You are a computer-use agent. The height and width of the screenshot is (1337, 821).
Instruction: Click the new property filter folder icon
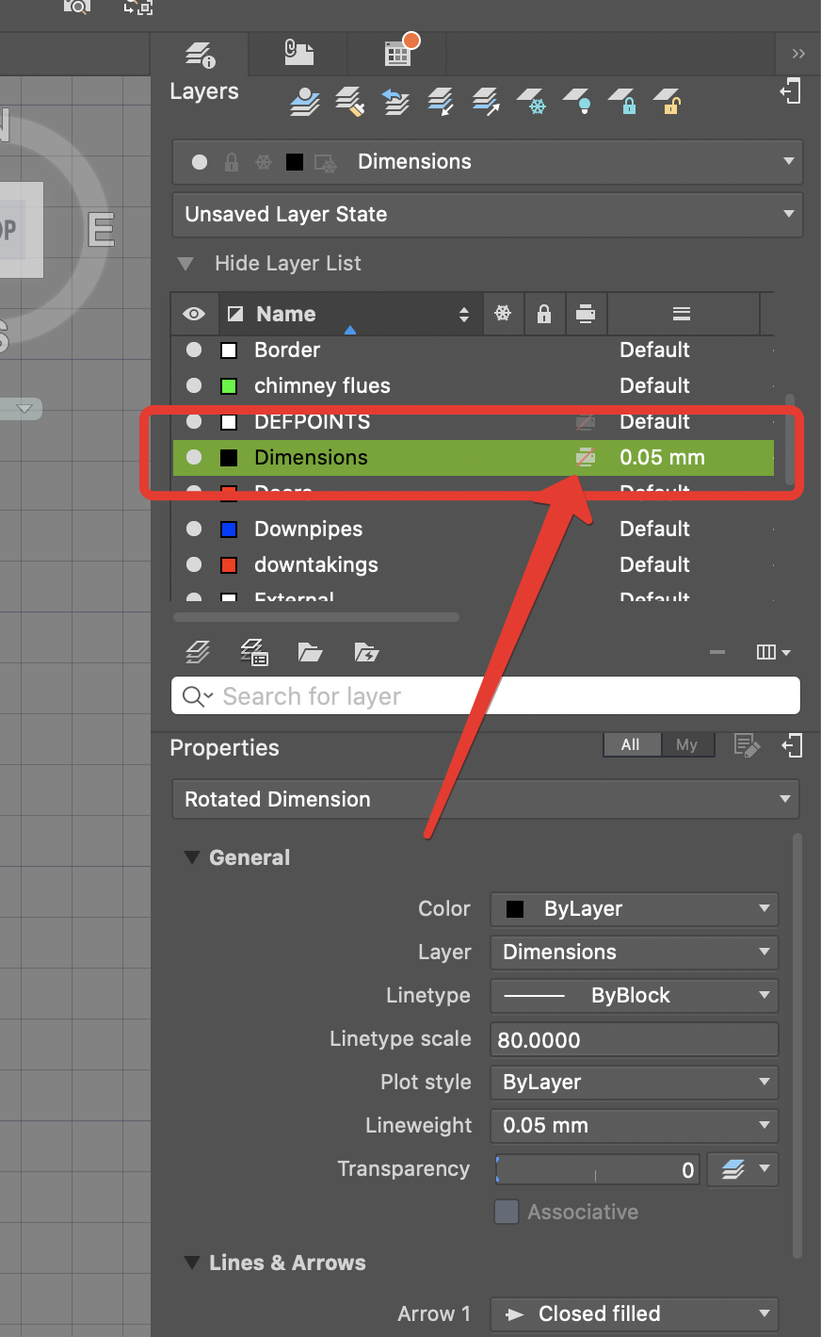[x=366, y=651]
